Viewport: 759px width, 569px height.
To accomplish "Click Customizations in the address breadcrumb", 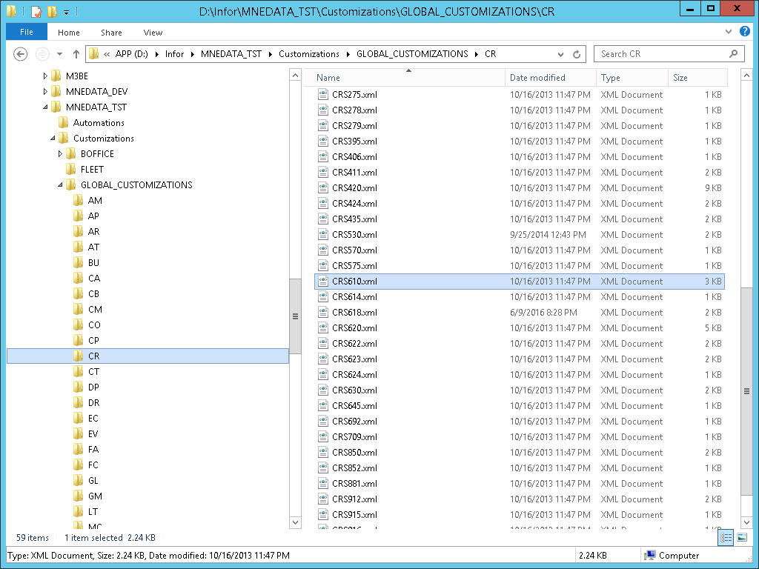I will pyautogui.click(x=309, y=54).
